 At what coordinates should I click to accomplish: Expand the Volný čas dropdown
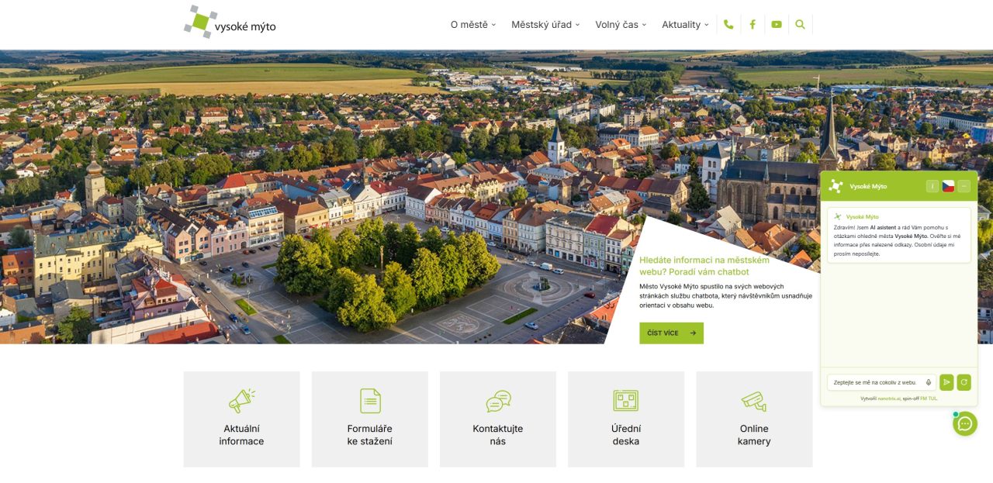tap(618, 24)
